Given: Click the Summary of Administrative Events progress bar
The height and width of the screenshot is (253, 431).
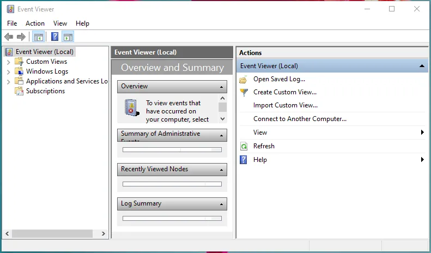Looking at the screenshot, I should [172, 149].
